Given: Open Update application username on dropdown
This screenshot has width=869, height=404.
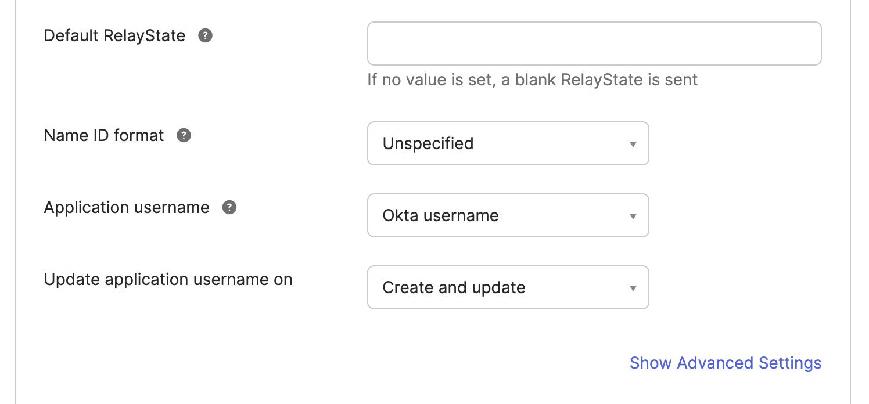Looking at the screenshot, I should pyautogui.click(x=507, y=287).
